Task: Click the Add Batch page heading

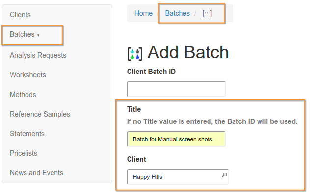Action: pos(188,52)
